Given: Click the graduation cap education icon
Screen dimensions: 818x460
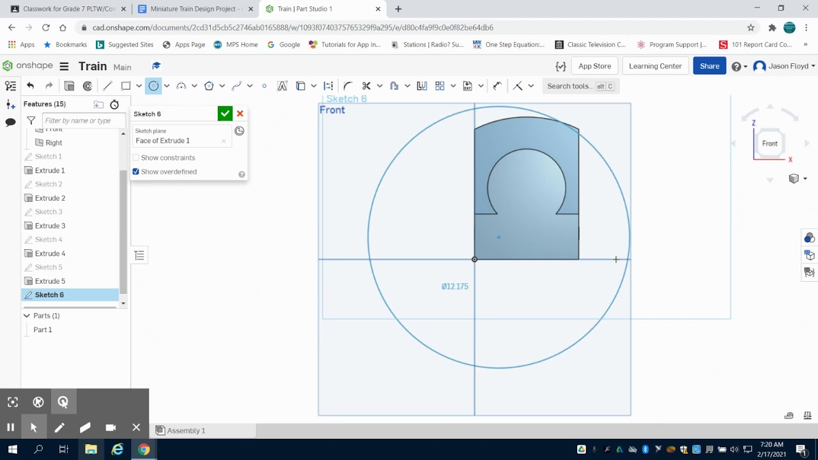Looking at the screenshot, I should 156,66.
